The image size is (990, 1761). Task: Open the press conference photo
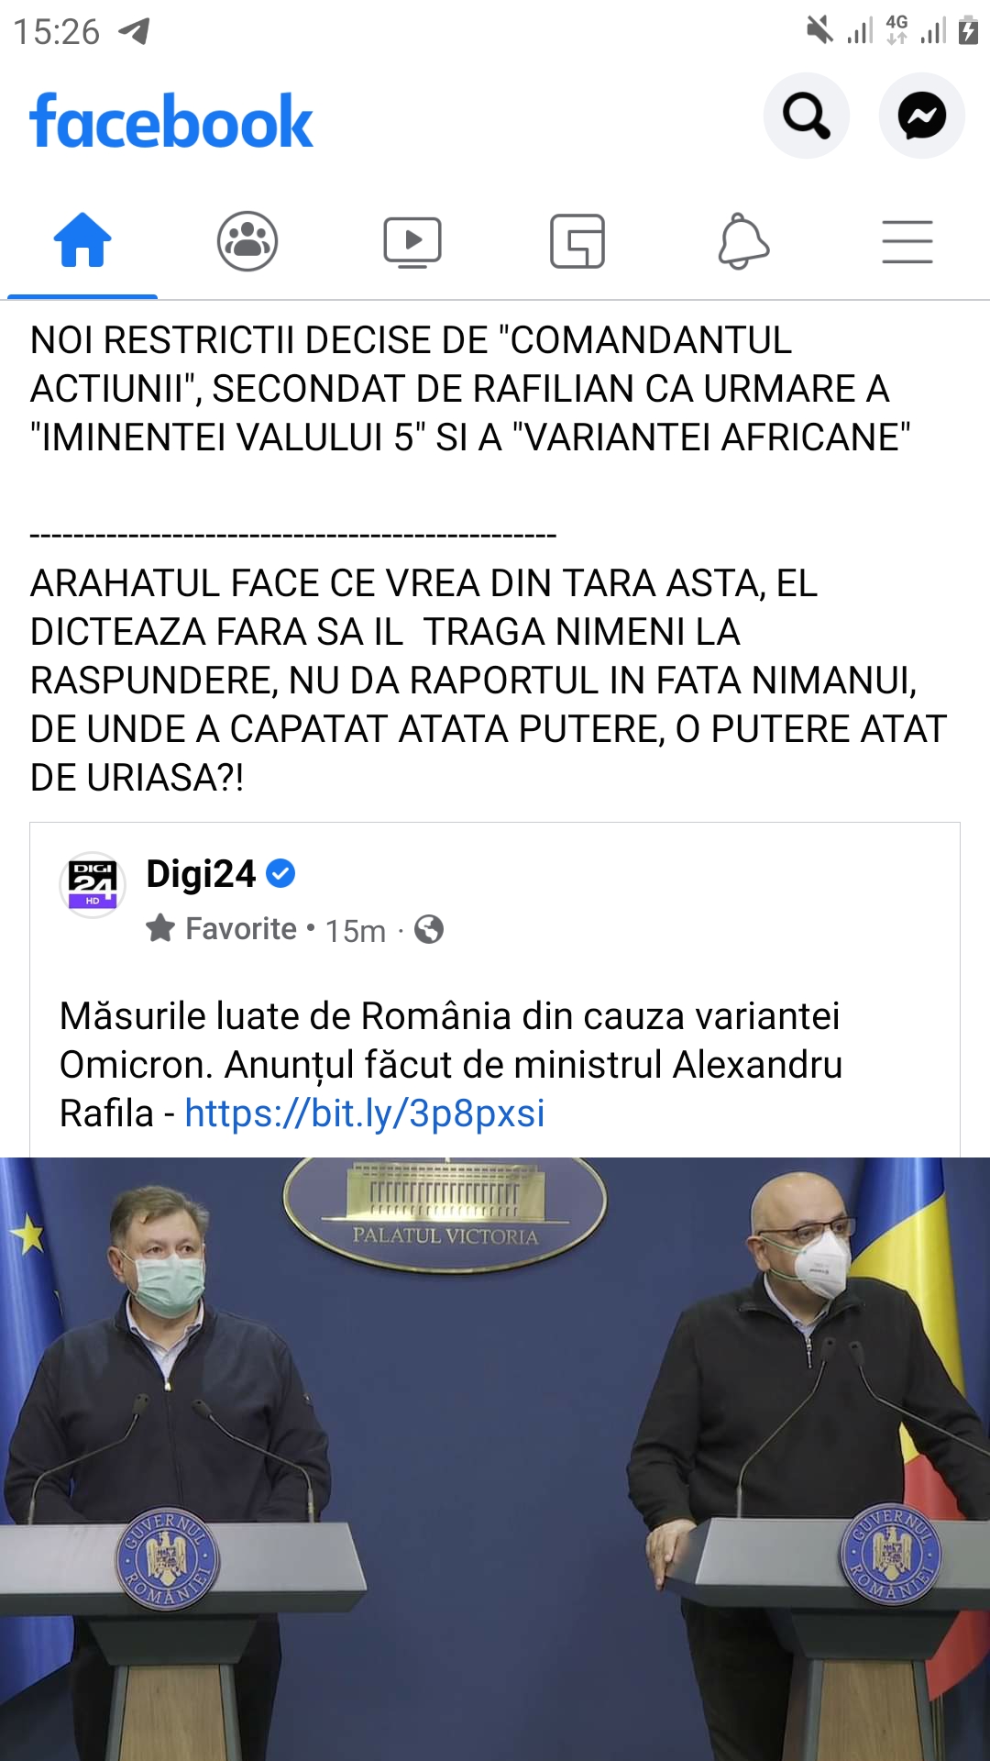[x=495, y=1458]
